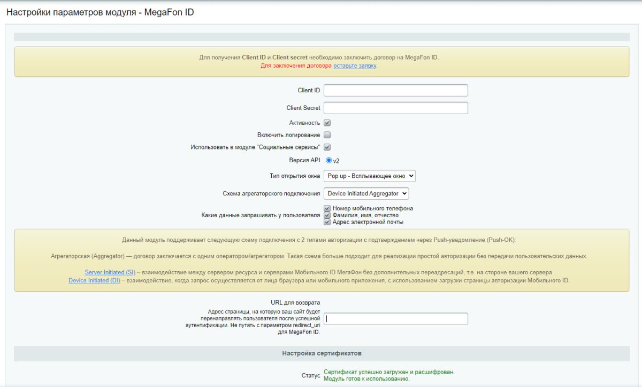Image resolution: width=642 pixels, height=387 pixels.
Task: Uncheck Адрес электронной почты data request
Action: [326, 222]
